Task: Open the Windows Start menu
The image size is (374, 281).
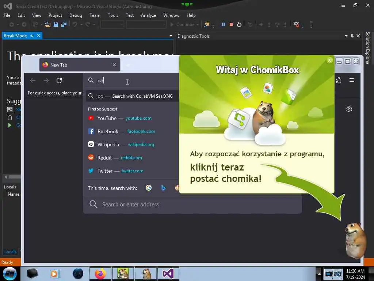Action: point(9,274)
